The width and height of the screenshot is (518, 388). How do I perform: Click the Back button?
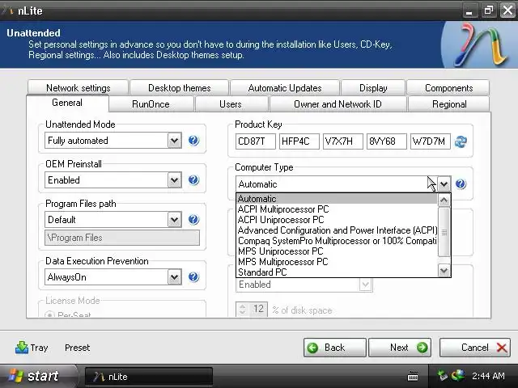point(334,348)
